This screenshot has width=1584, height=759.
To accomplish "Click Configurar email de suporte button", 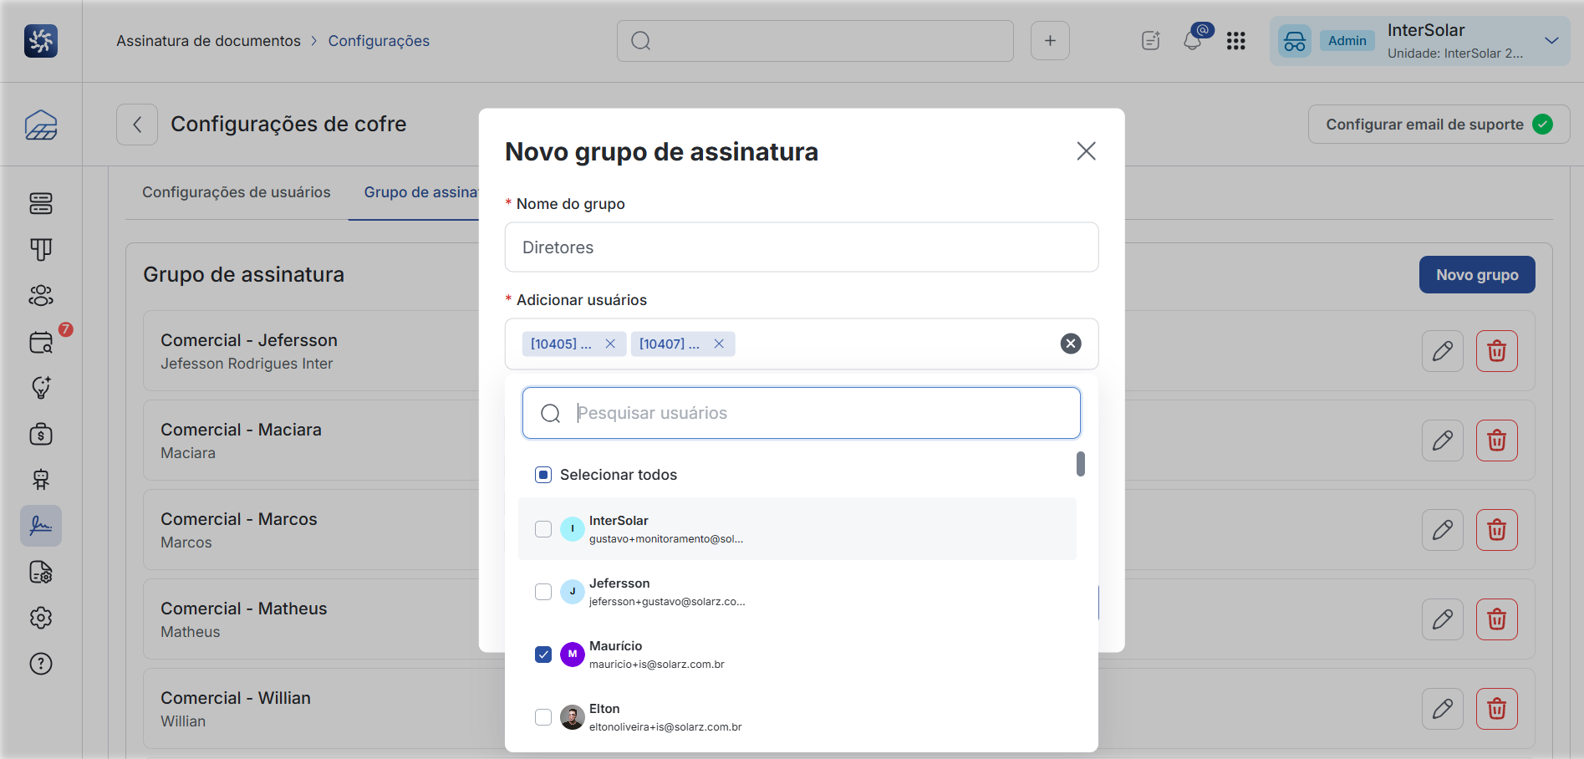I will pyautogui.click(x=1439, y=125).
